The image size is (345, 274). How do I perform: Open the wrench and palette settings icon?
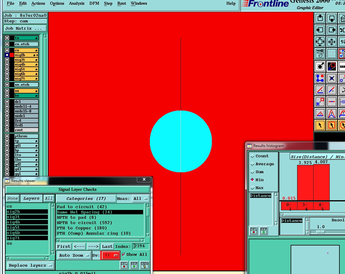click(320, 53)
